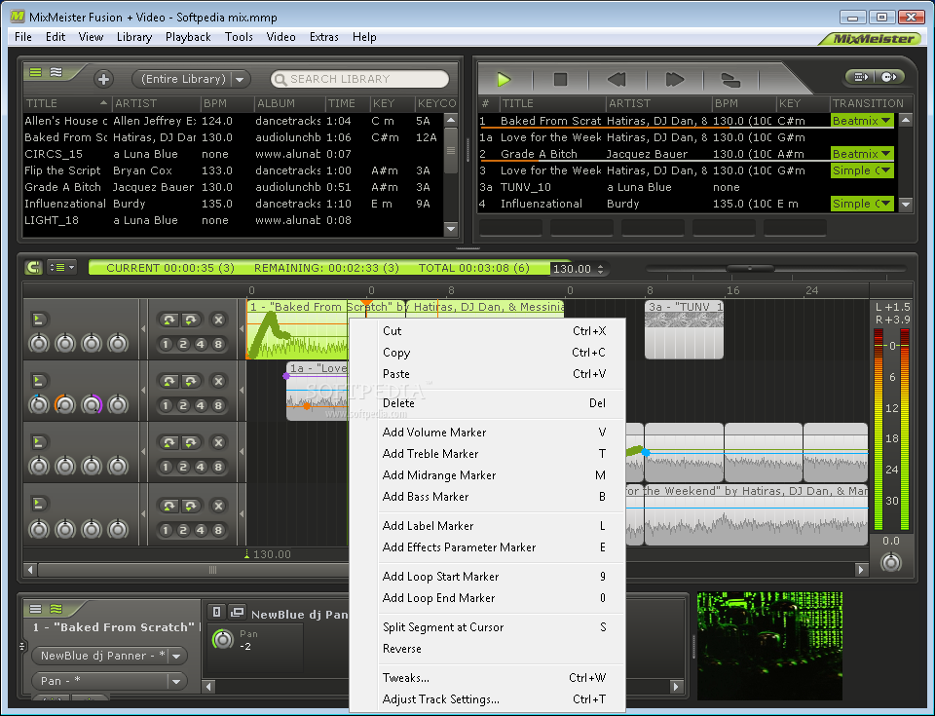Click the library search field

(359, 79)
